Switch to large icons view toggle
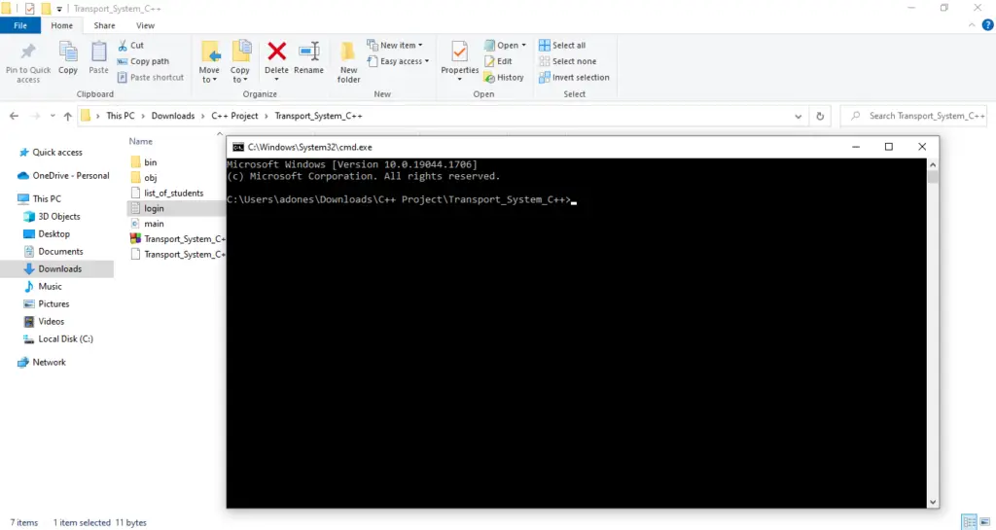 point(983,522)
